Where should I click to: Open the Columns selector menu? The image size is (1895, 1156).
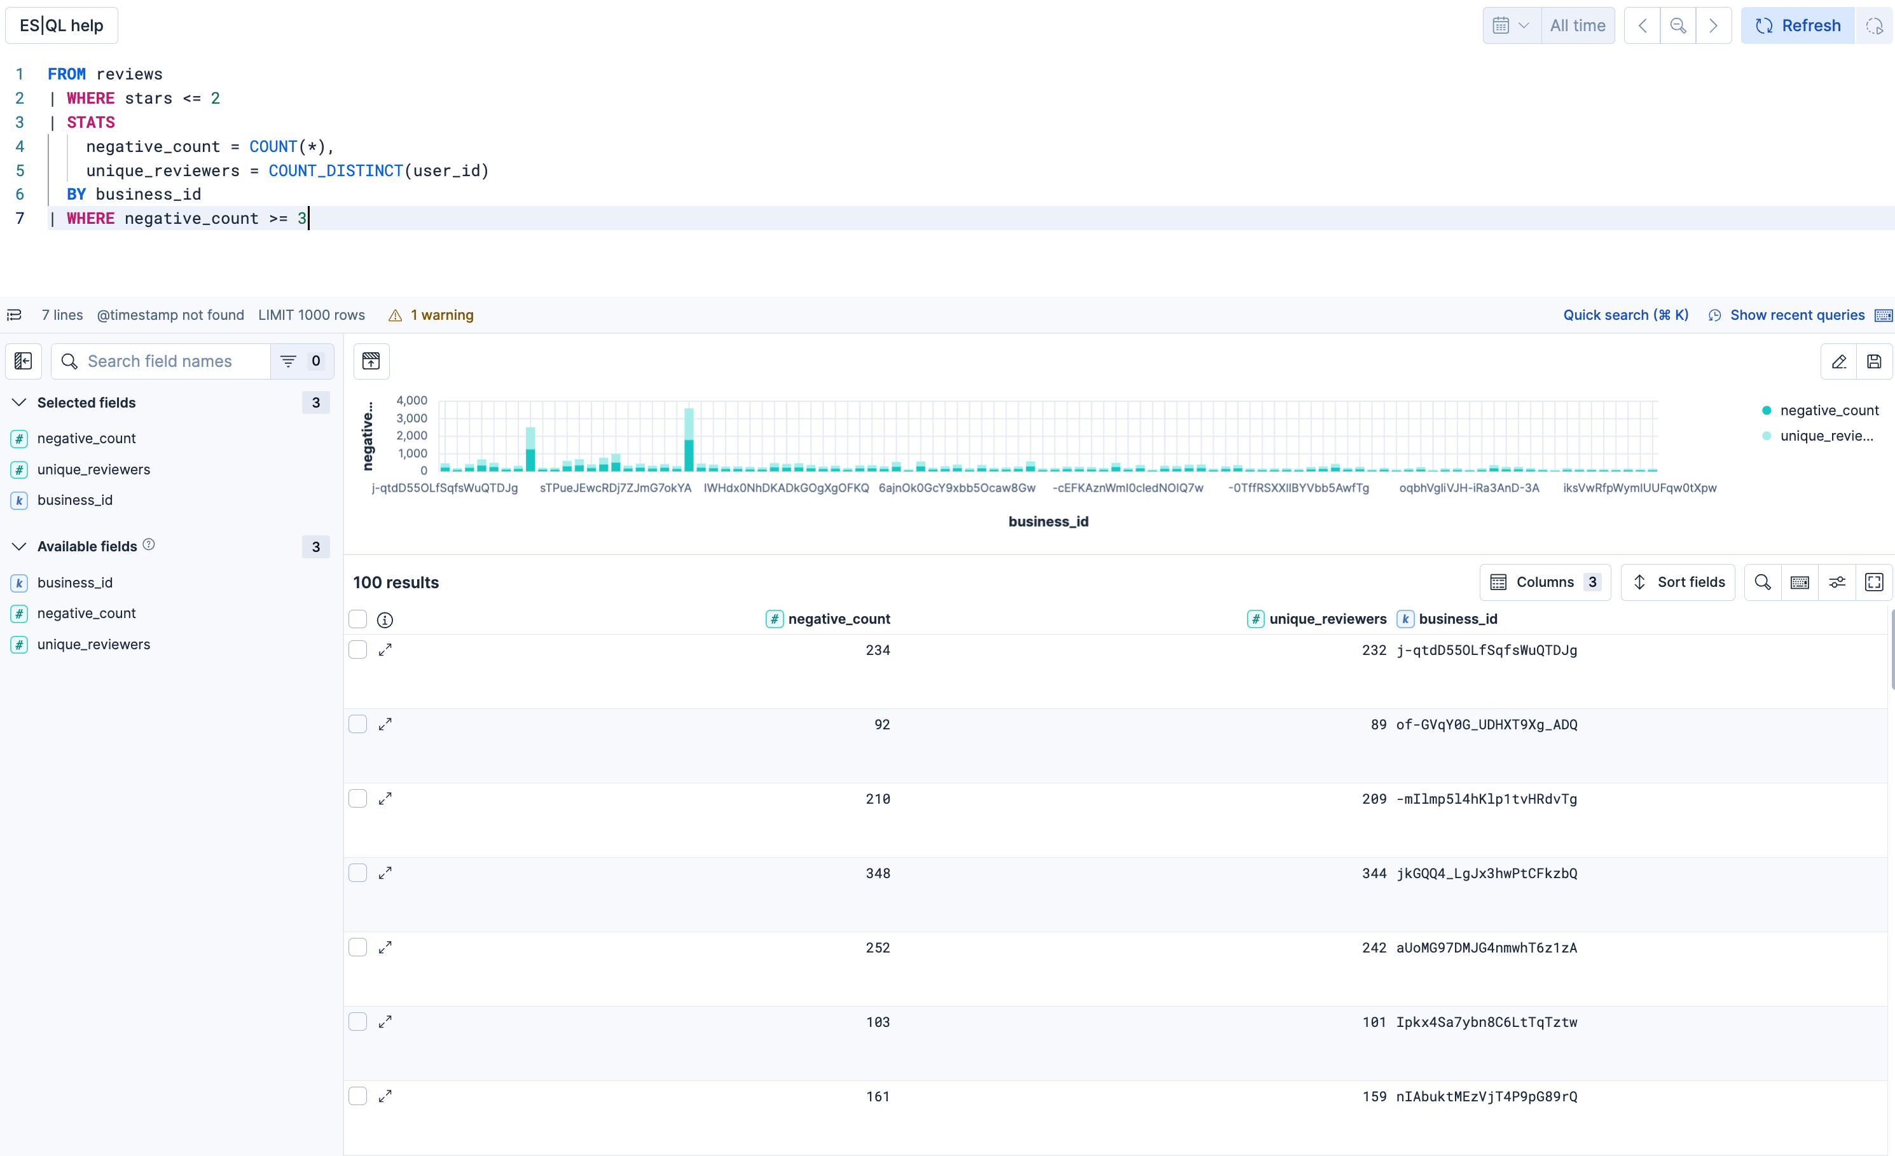tap(1545, 582)
